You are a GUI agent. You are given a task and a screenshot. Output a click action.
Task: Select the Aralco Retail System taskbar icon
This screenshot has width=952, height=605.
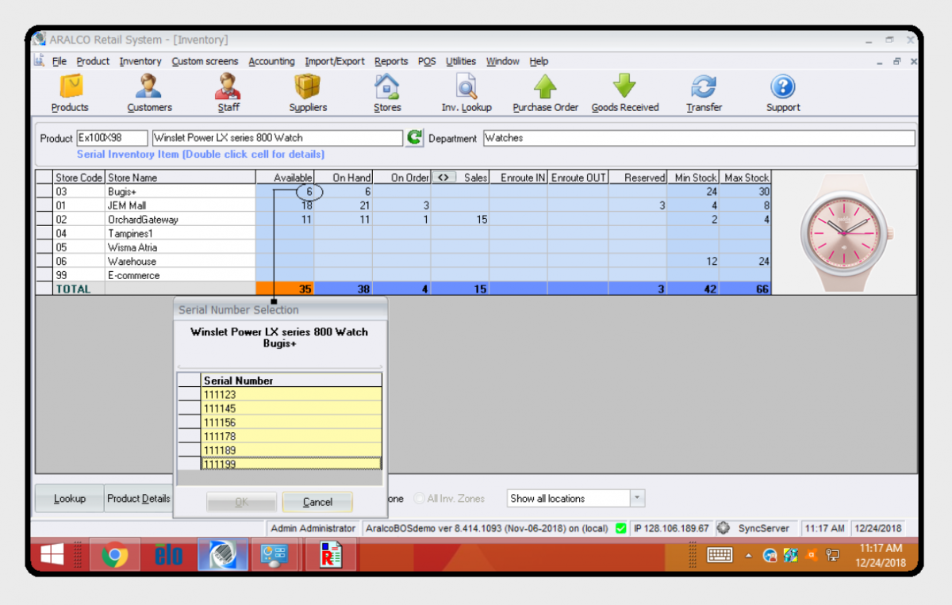(222, 556)
